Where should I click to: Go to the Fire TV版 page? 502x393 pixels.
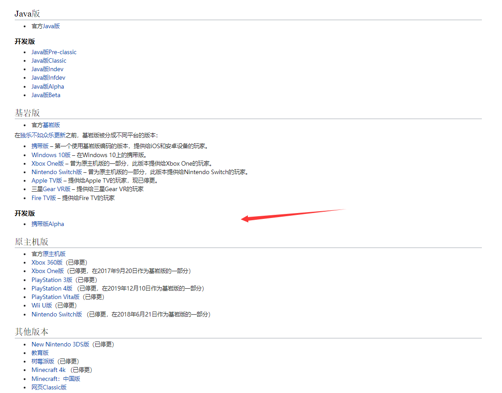[43, 198]
